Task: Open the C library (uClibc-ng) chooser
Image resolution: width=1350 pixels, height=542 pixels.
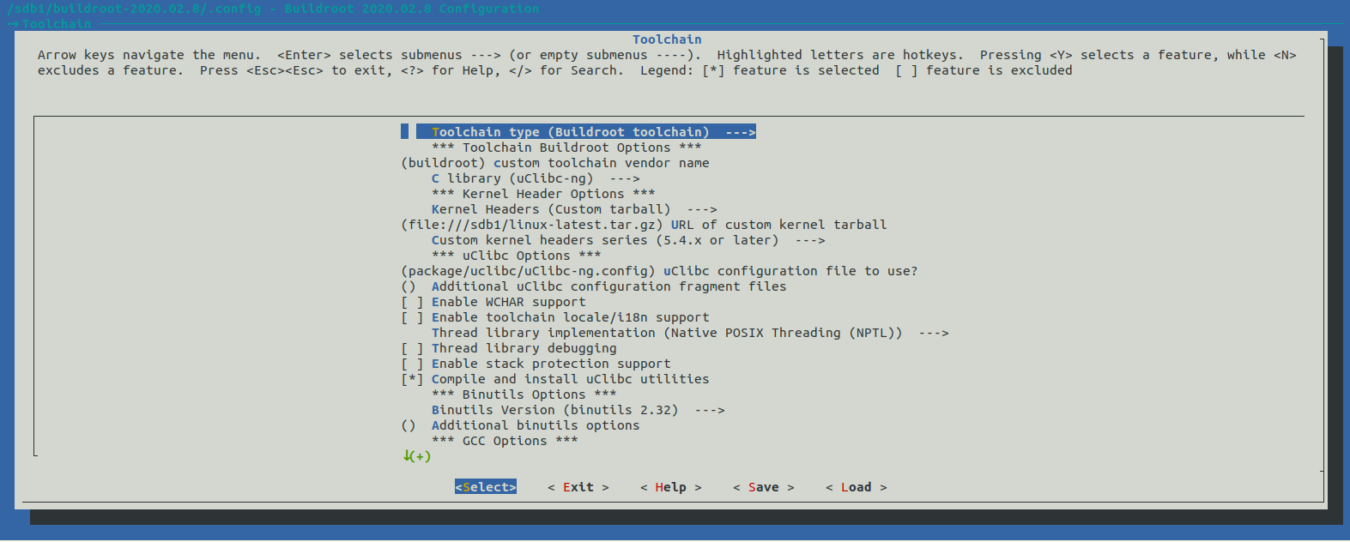Action: click(x=536, y=178)
